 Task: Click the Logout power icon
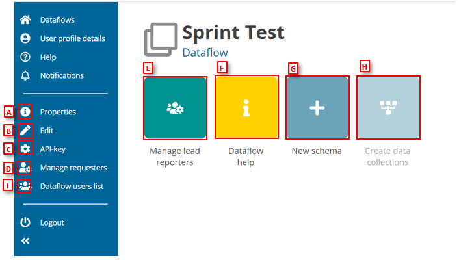click(x=25, y=222)
